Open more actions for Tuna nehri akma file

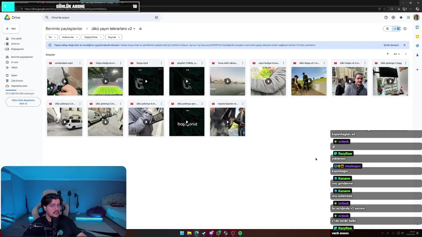pyautogui.click(x=243, y=63)
